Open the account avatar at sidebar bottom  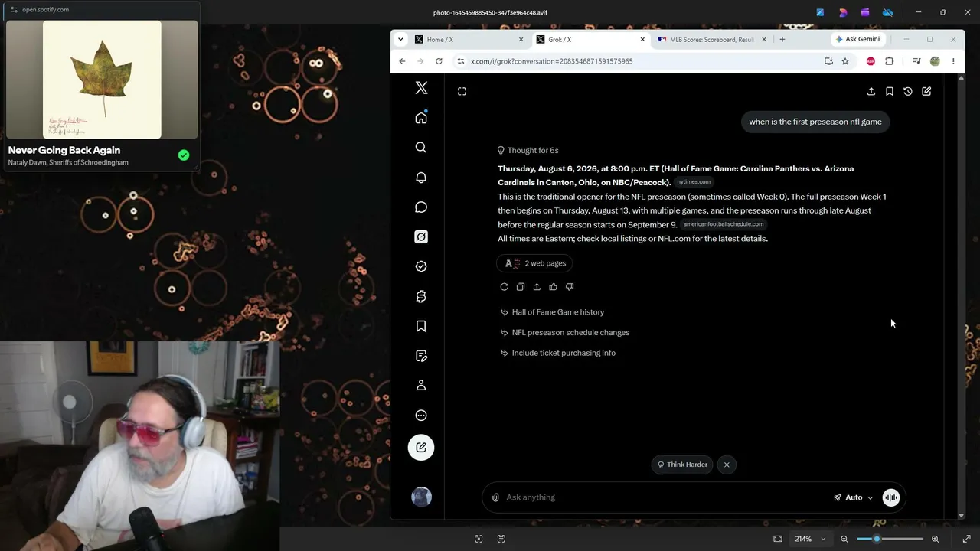click(x=421, y=497)
